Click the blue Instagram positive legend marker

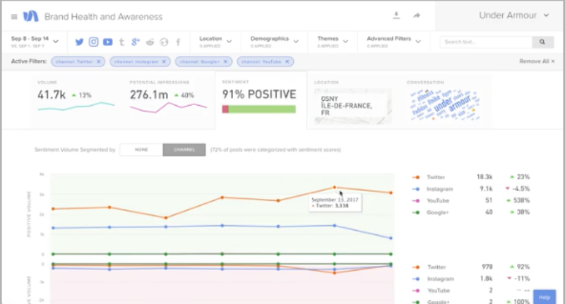coord(416,189)
